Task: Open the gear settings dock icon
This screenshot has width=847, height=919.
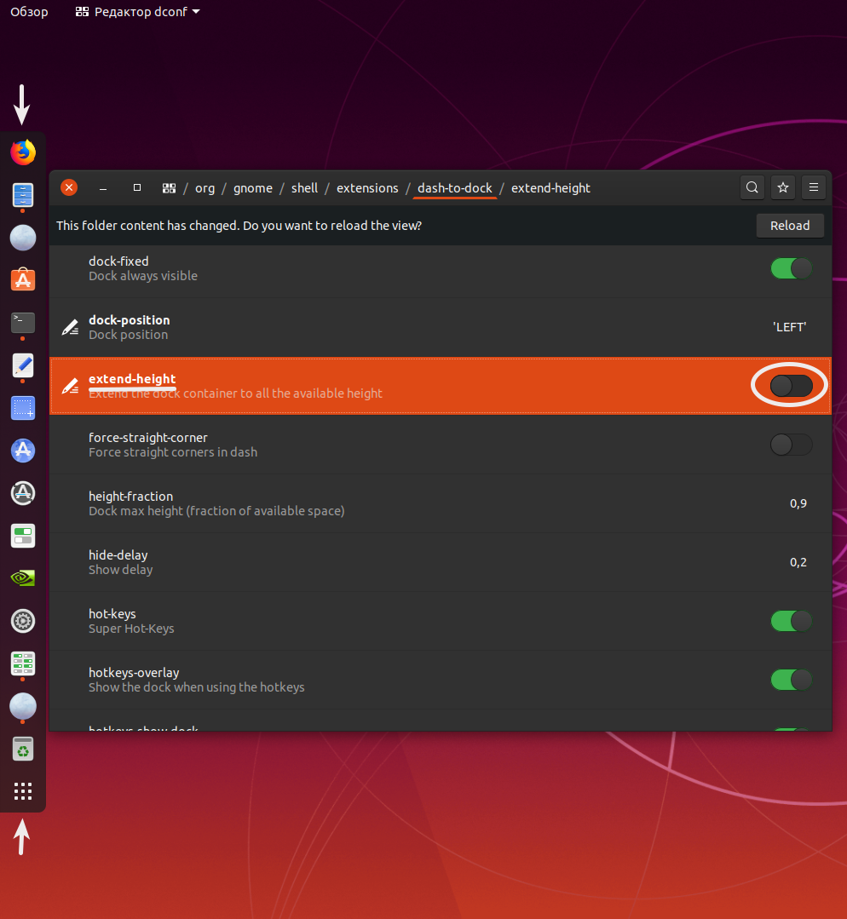Action: point(23,621)
